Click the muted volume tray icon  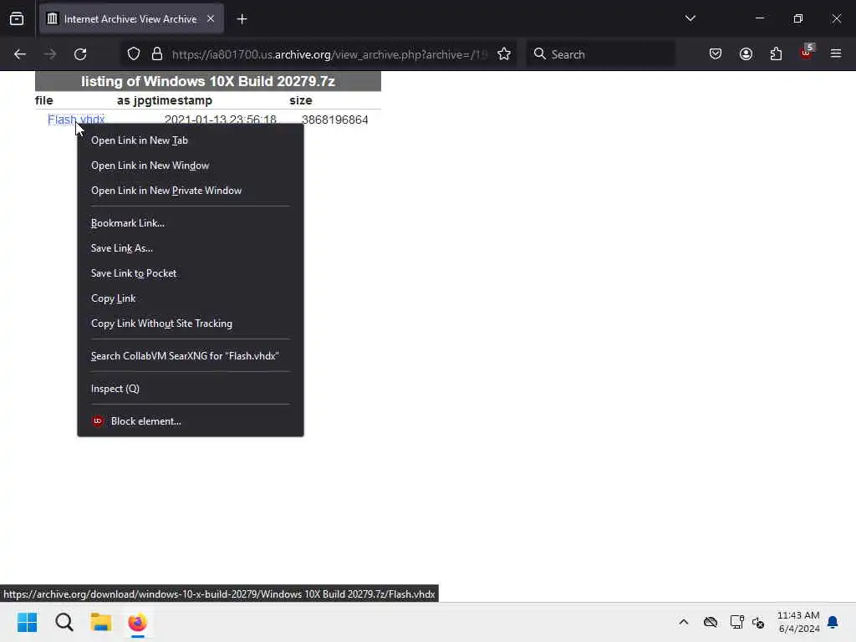click(758, 622)
